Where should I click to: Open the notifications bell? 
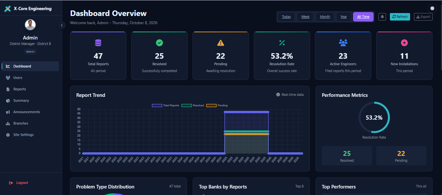[382, 17]
